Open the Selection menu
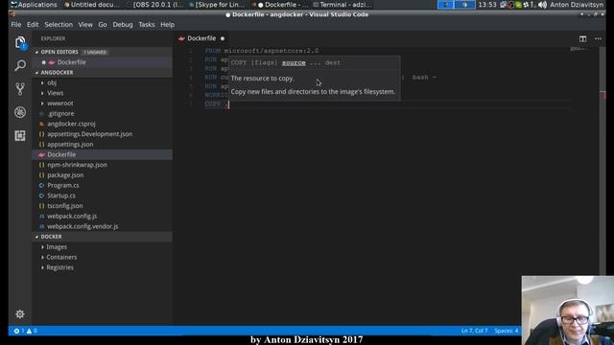This screenshot has width=614, height=345. [x=59, y=25]
